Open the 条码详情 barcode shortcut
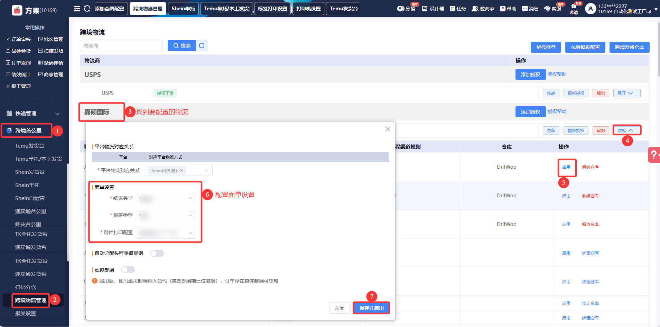 click(51, 63)
